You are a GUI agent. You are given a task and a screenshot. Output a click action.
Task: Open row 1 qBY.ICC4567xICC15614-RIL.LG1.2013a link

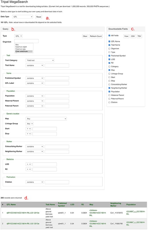(x=23, y=213)
